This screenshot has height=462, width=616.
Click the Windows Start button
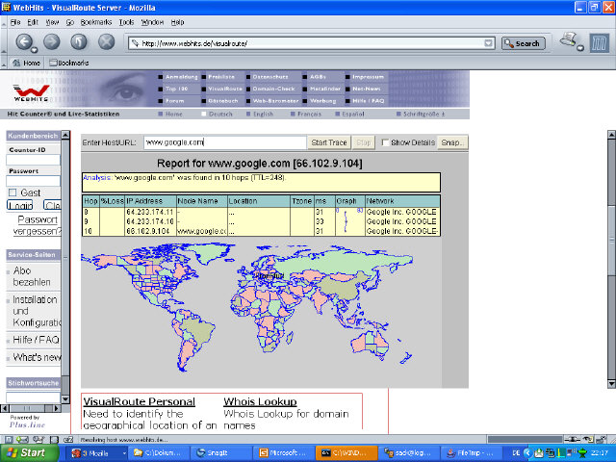26,451
